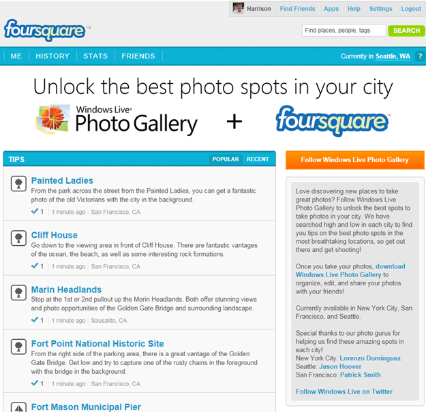Image resolution: width=426 pixels, height=412 pixels.
Task: Open the History menu item
Action: coord(52,56)
